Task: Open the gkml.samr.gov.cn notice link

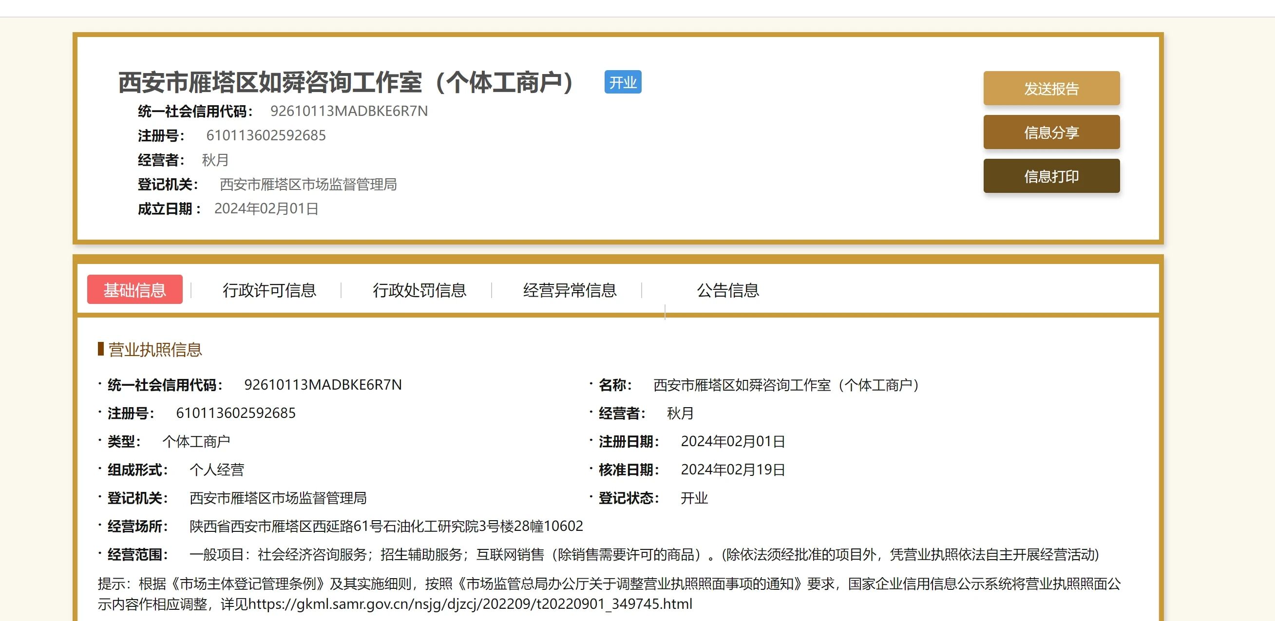Action: pos(470,603)
